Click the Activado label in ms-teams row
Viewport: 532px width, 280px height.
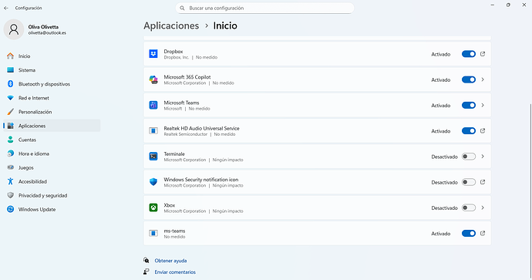(x=441, y=234)
